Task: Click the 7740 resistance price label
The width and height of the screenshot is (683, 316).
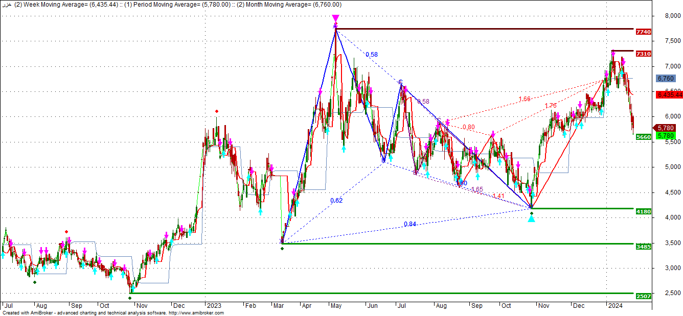Action: 643,32
